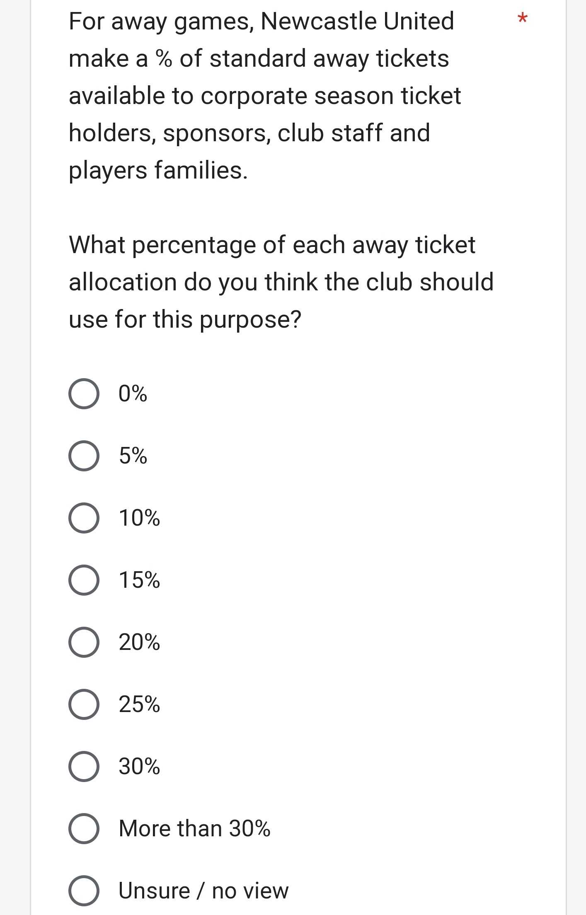Image resolution: width=586 pixels, height=915 pixels.
Task: Click the '15%' option label text
Action: (x=139, y=580)
